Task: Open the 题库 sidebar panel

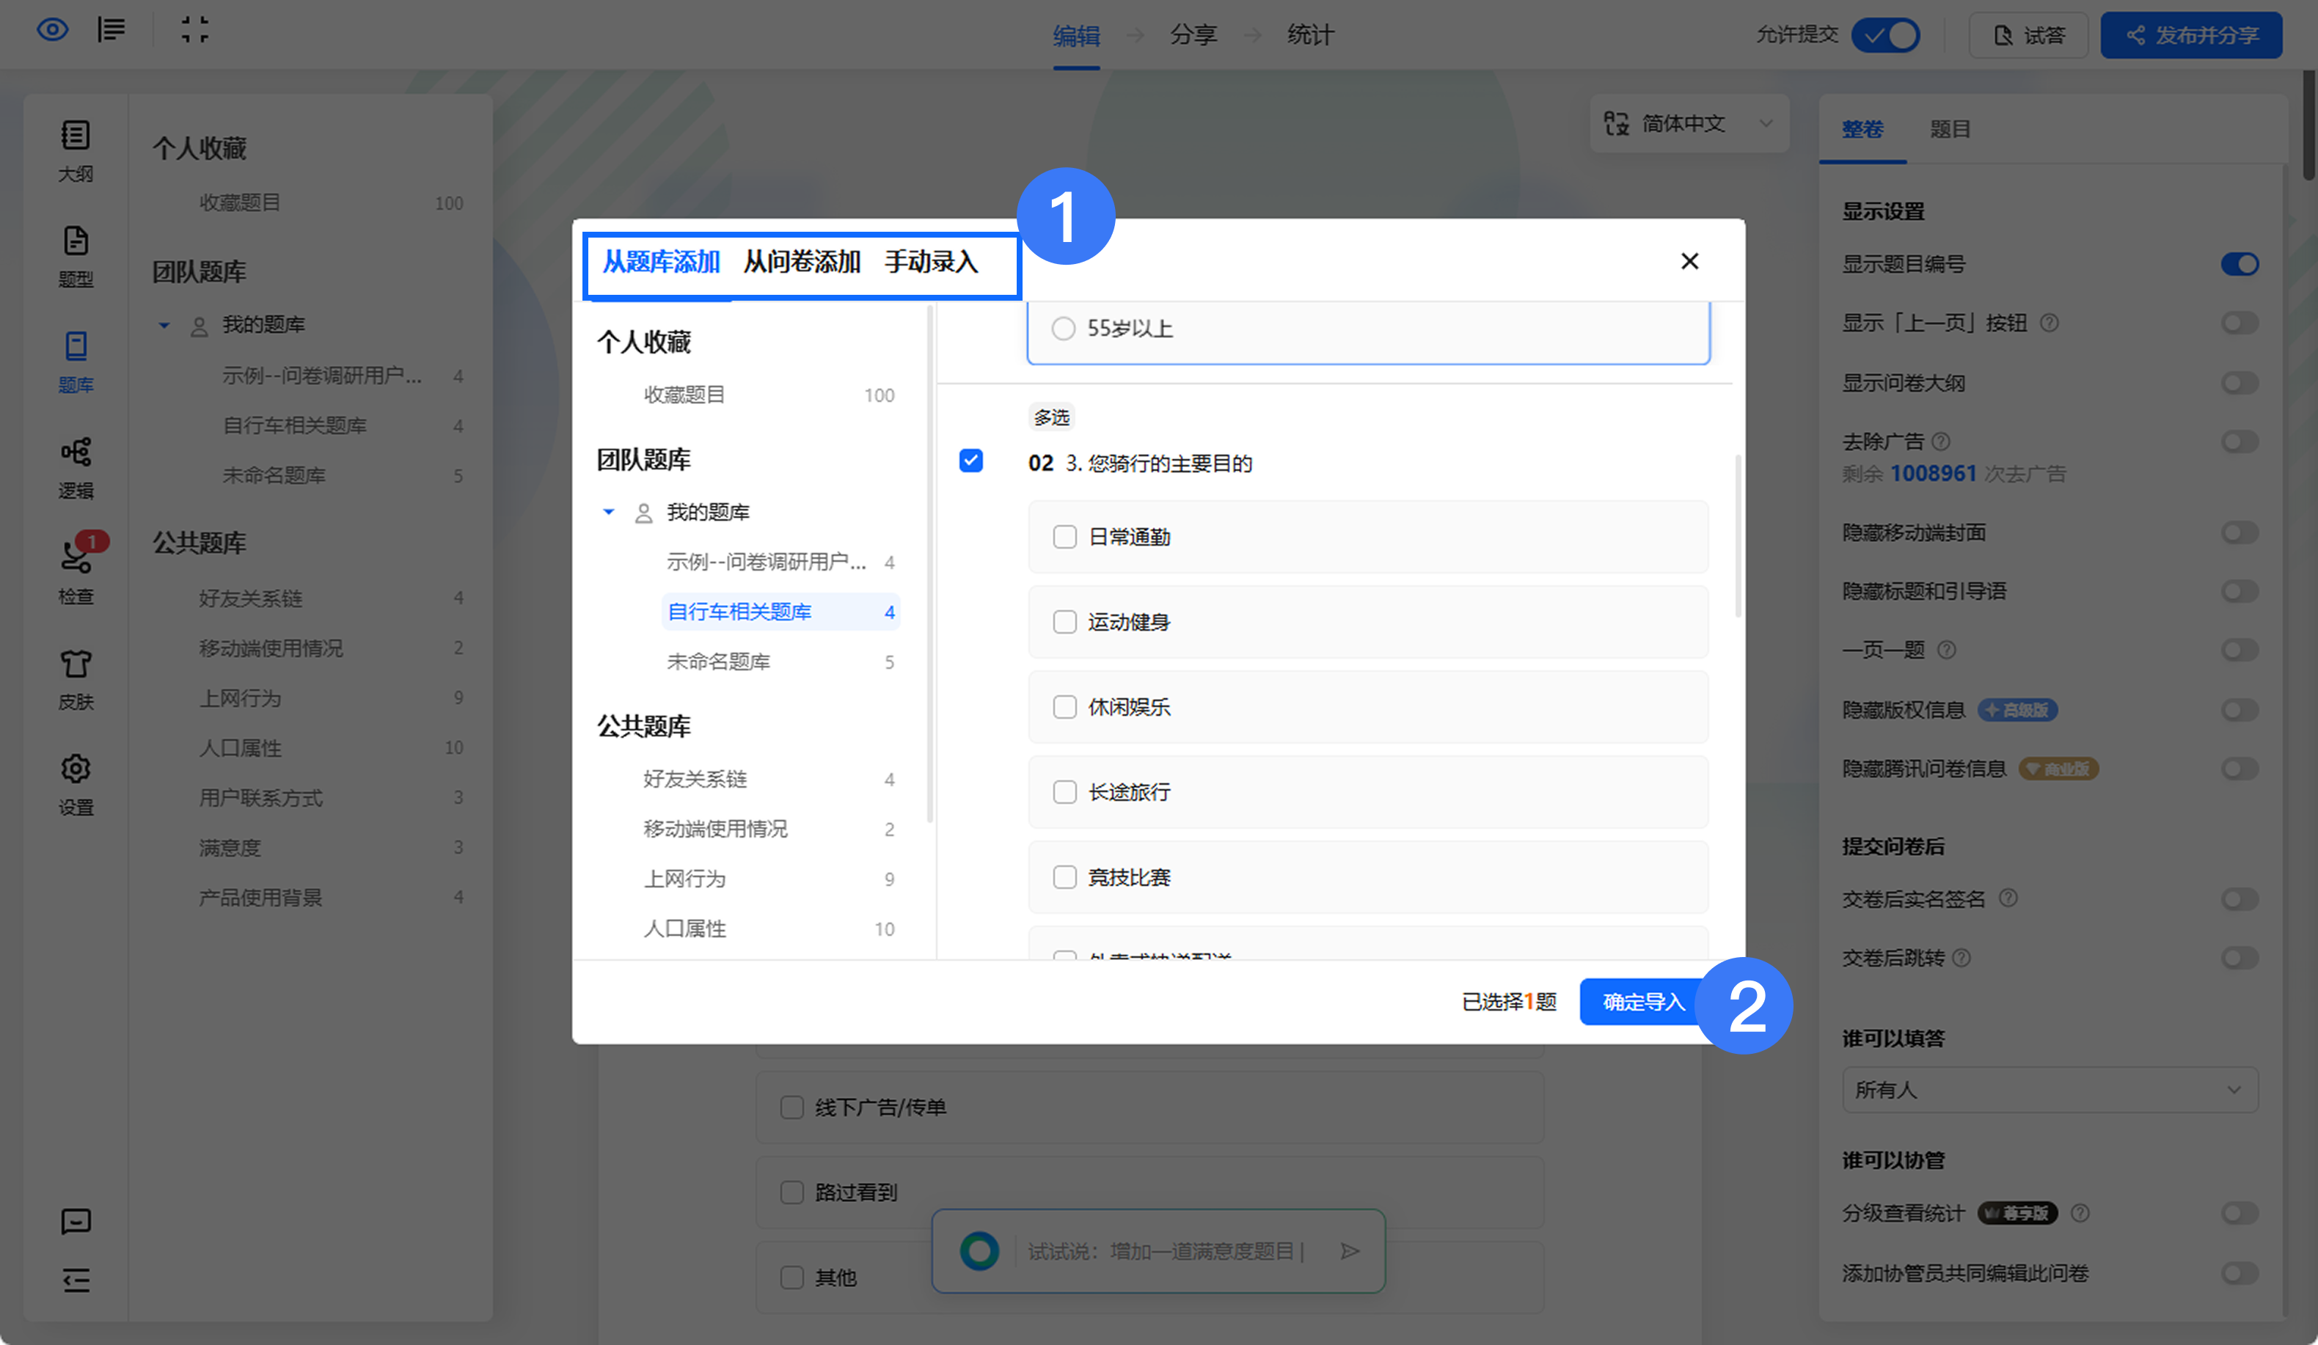Action: [76, 363]
